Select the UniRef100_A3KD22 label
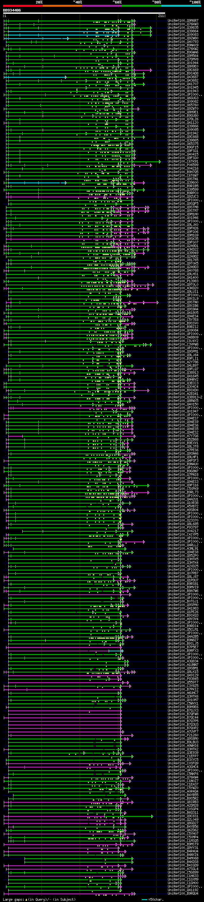Screen dimensions: 204x902 click(183, 249)
